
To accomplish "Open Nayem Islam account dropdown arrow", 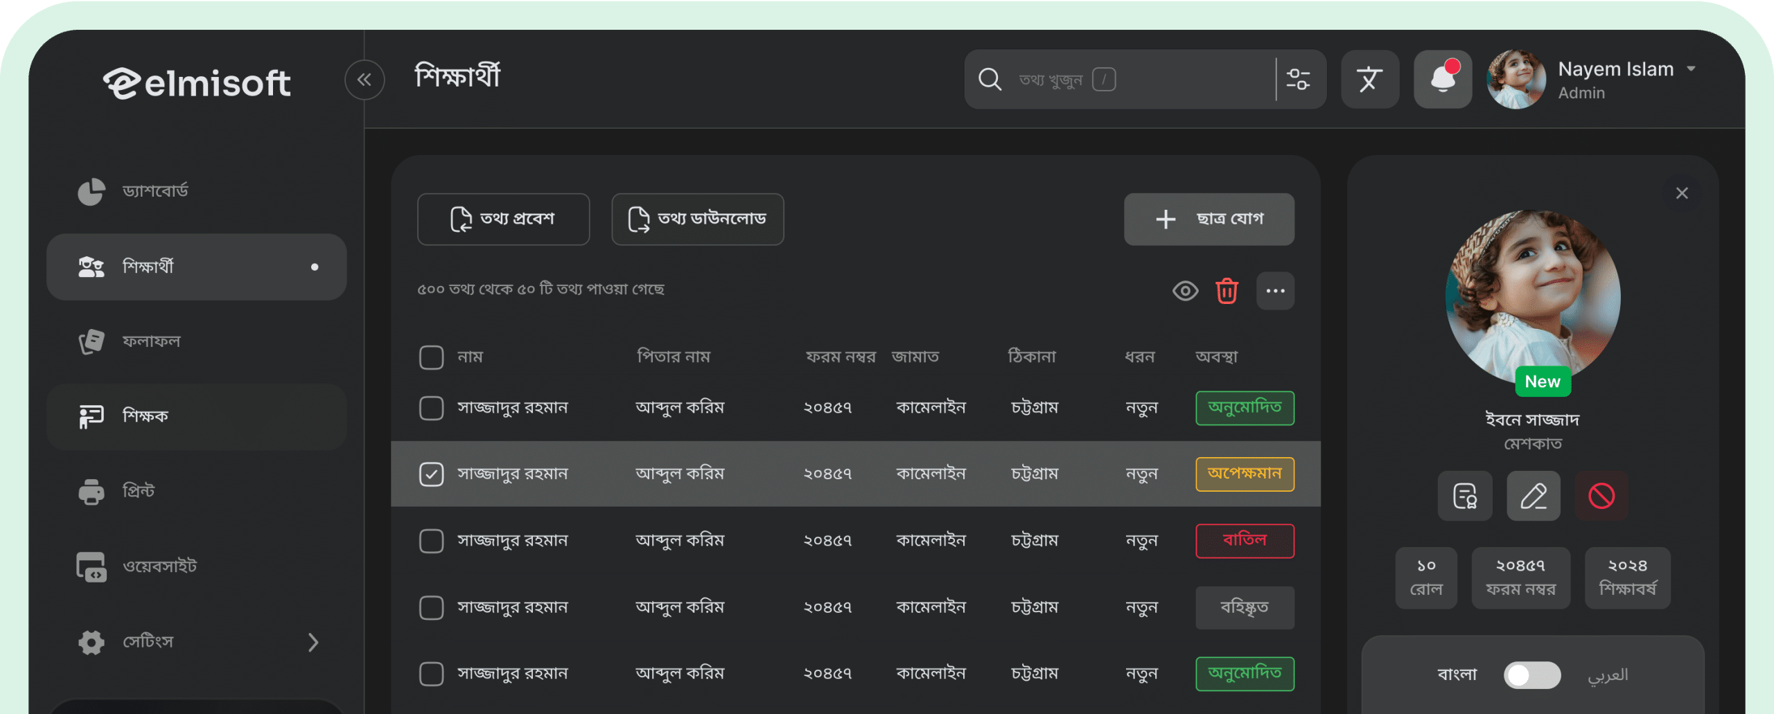I will pos(1692,69).
